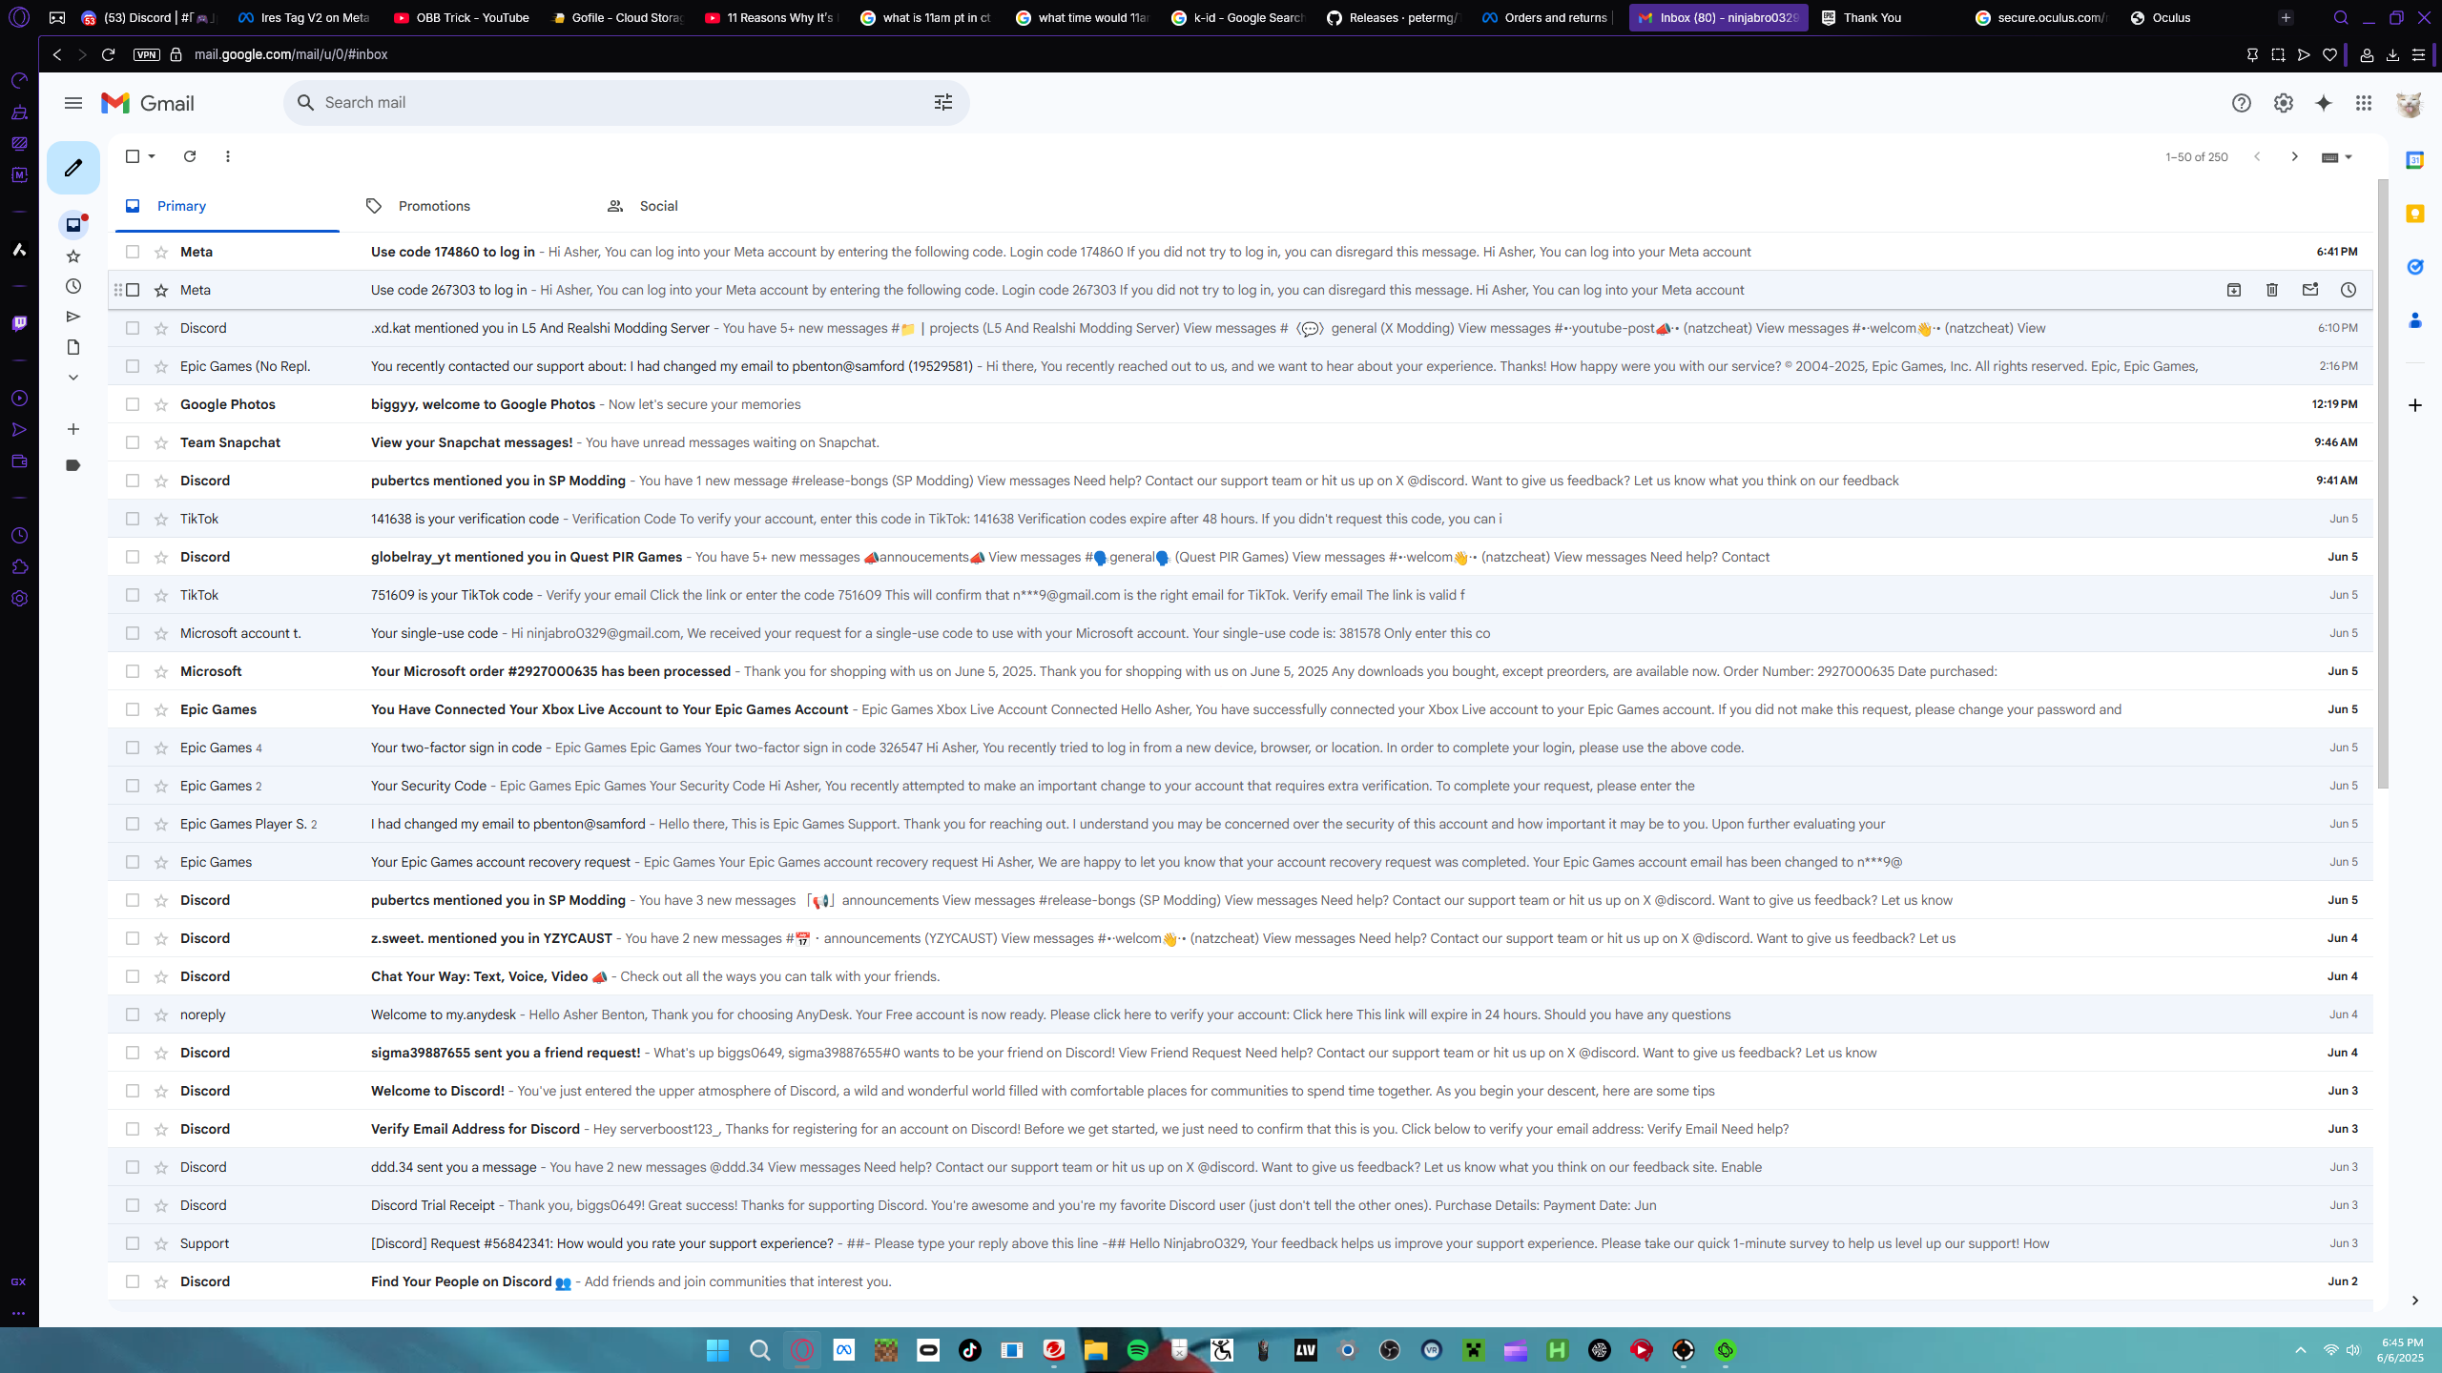Open Discord Trial Receipt email
Image resolution: width=2442 pixels, height=1373 pixels.
[x=1240, y=1205]
